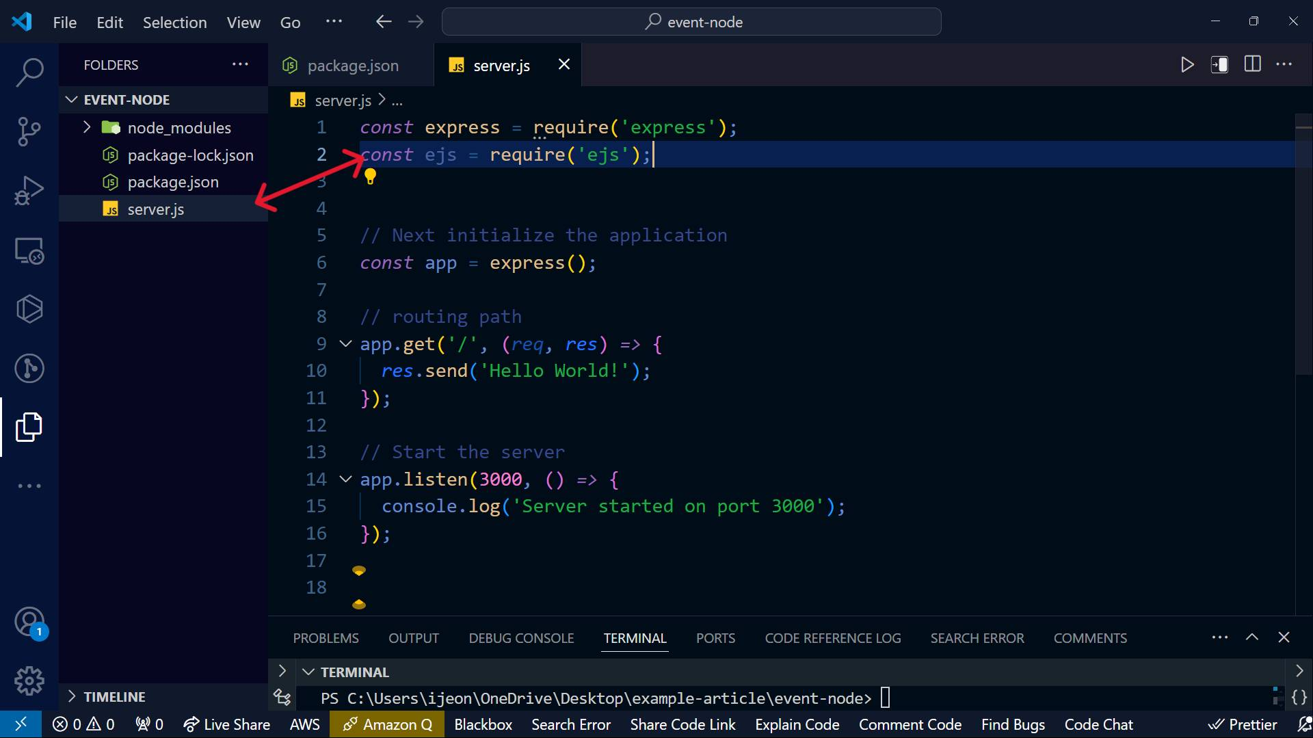This screenshot has height=738, width=1313.
Task: Expand the TIMELINE section
Action: (72, 696)
